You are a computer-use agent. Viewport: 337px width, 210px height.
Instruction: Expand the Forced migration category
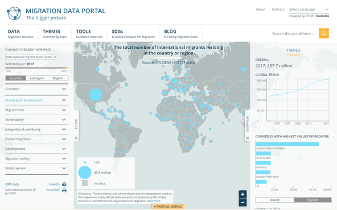(x=37, y=139)
